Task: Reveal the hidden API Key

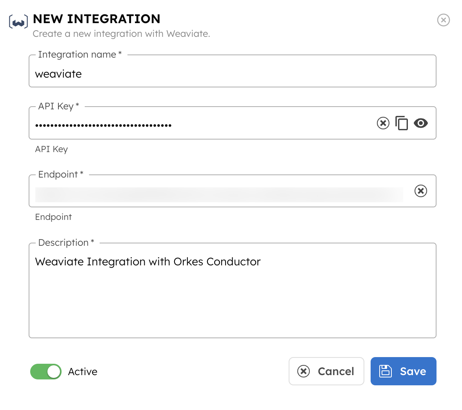Action: tap(421, 123)
